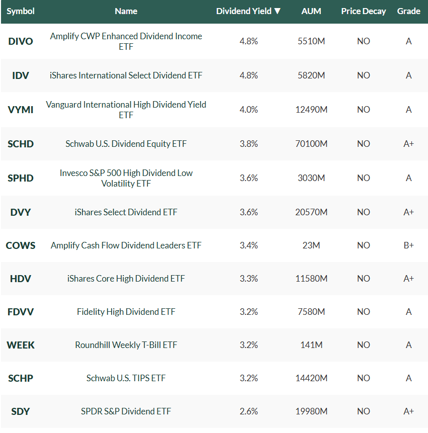
Task: Click the 4.8% yield in IDV row
Action: [x=248, y=75]
